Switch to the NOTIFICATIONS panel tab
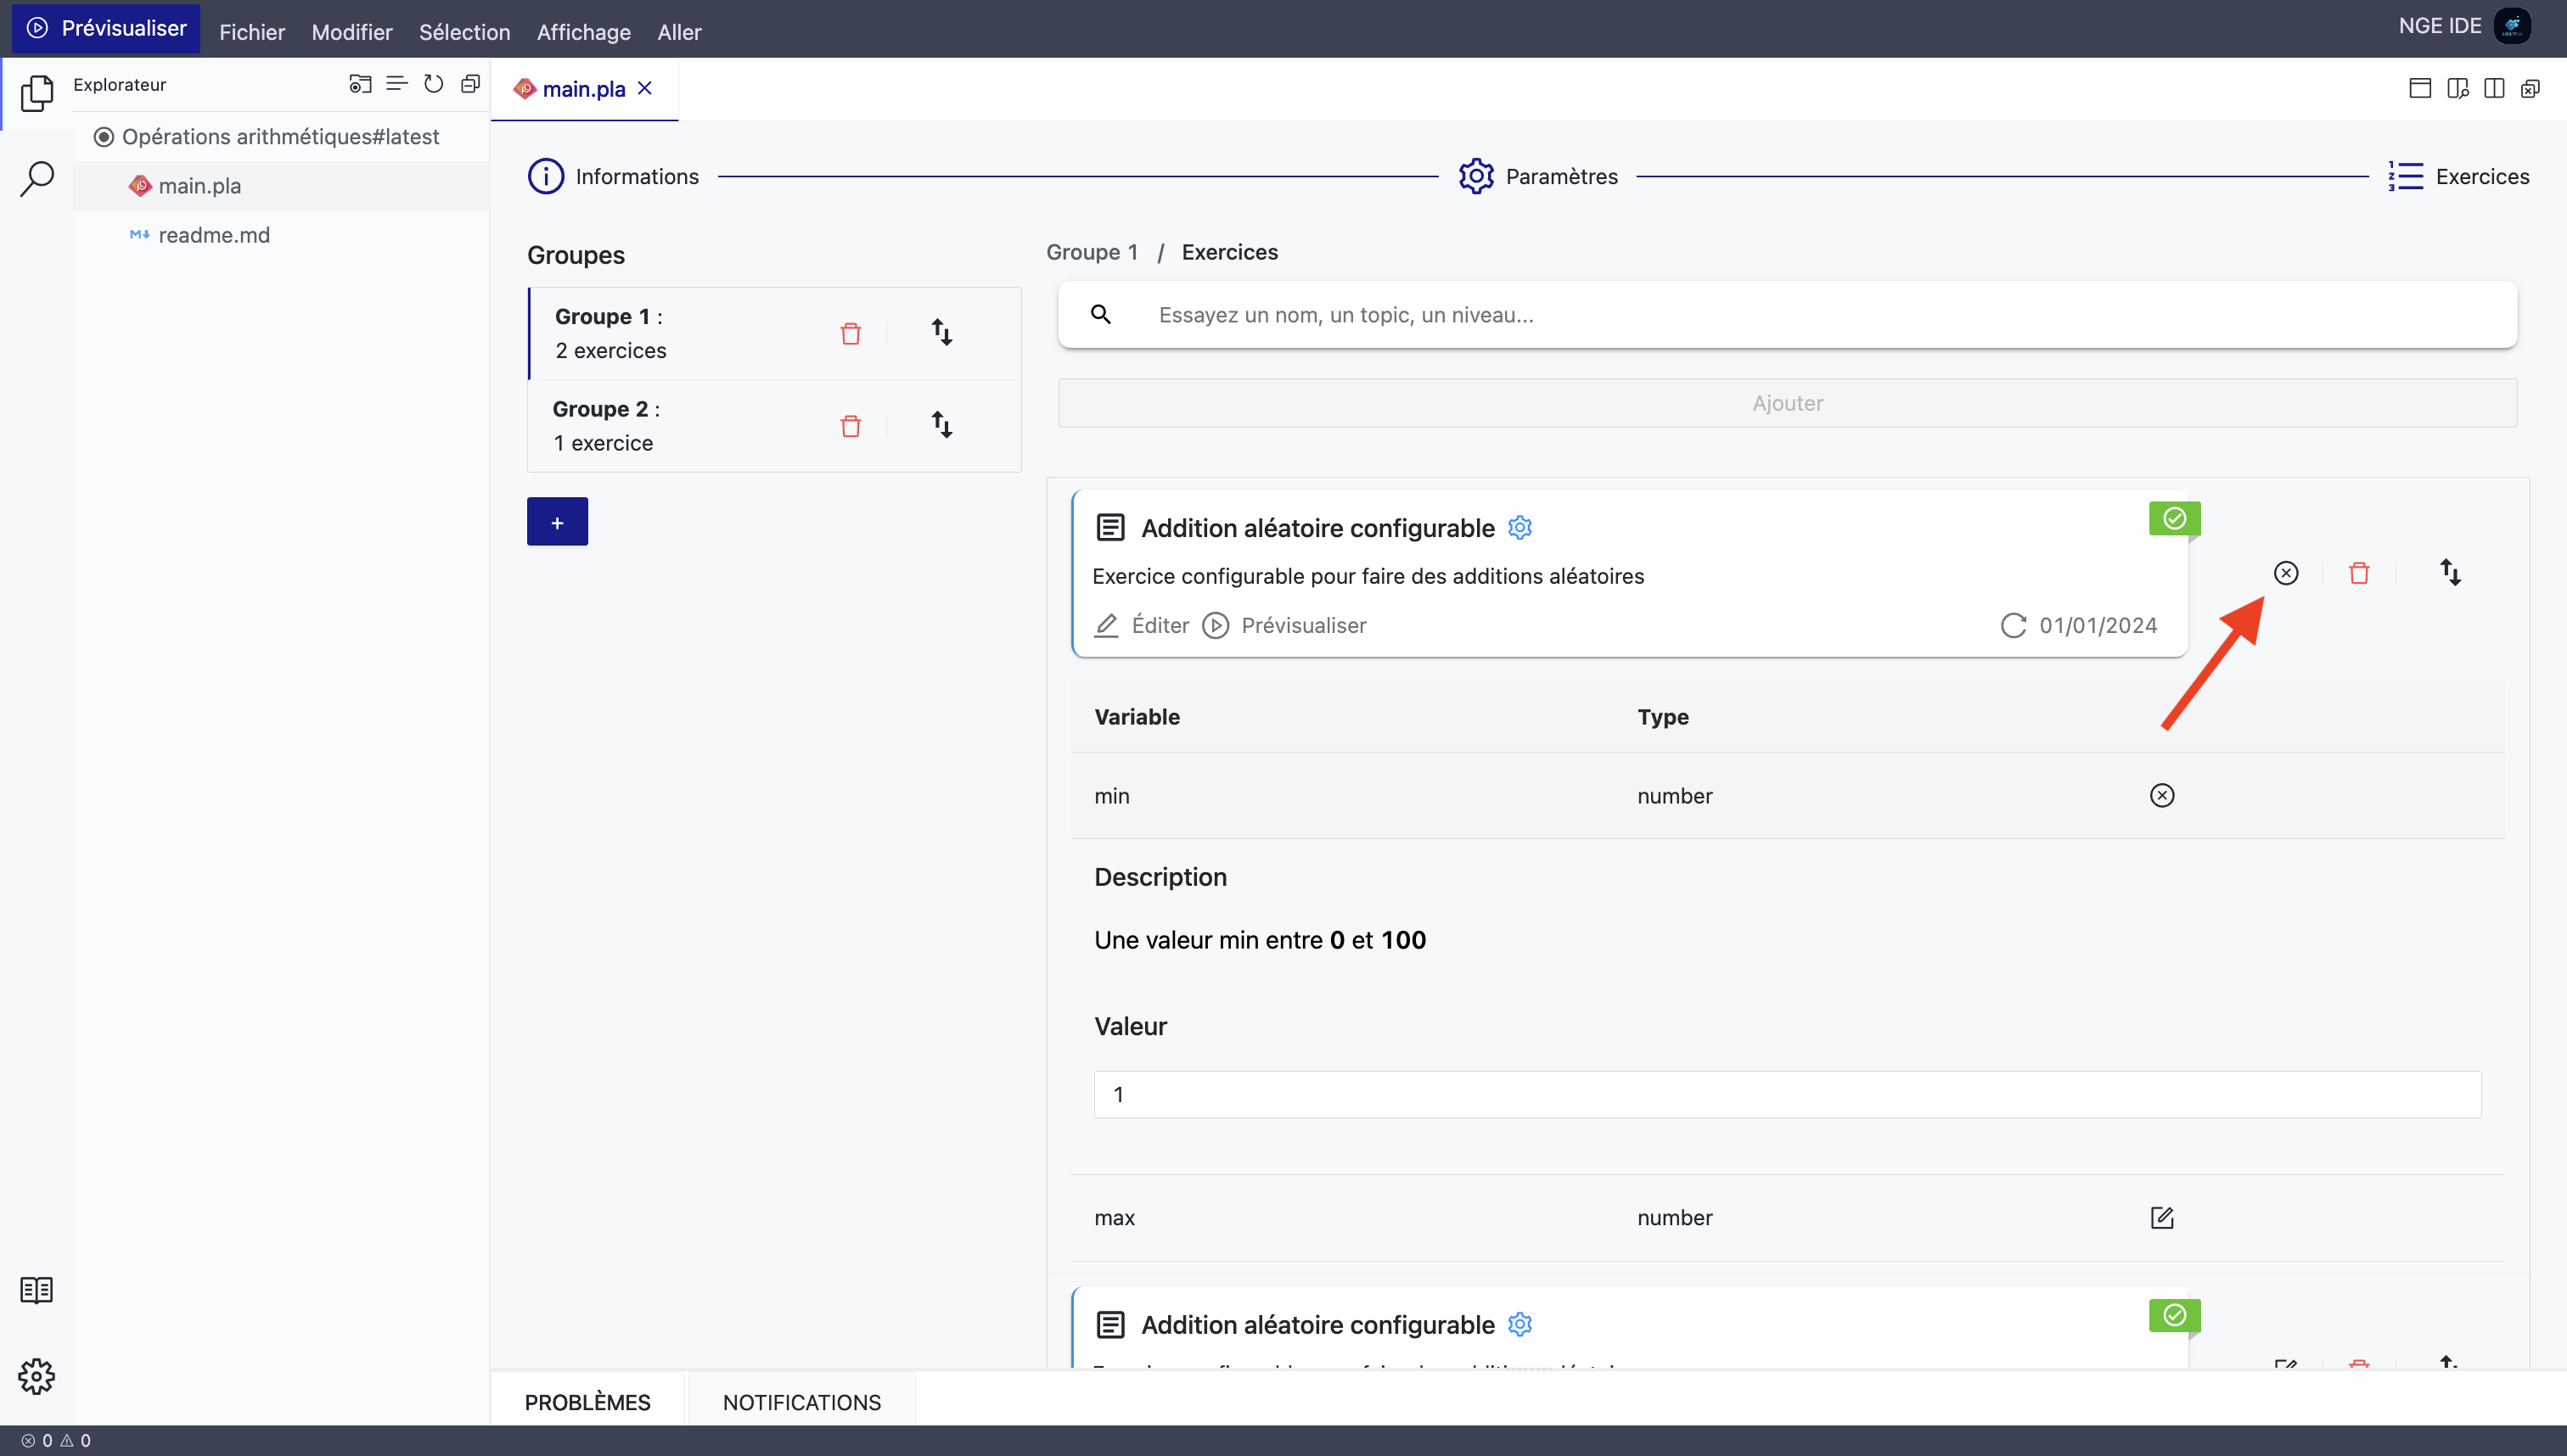 [801, 1402]
